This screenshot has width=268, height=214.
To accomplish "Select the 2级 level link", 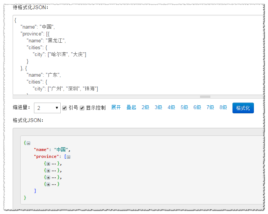I will (x=145, y=108).
